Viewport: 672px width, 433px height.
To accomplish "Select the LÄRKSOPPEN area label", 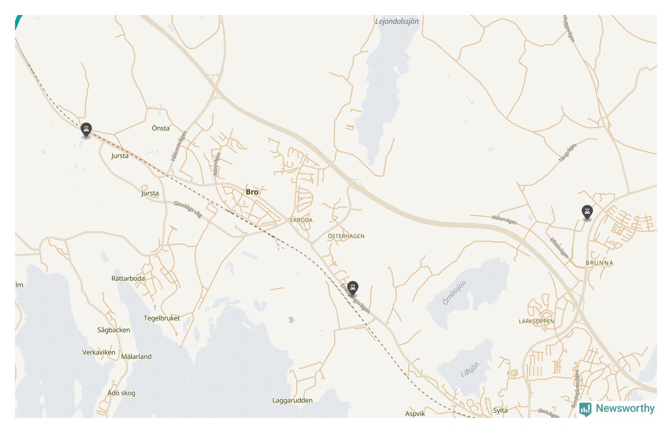I will click(x=537, y=322).
